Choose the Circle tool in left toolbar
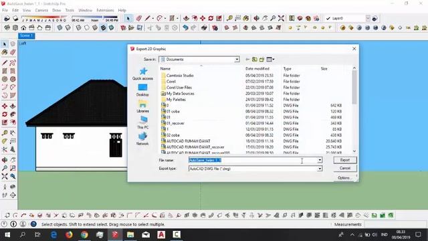Image resolution: width=428 pixels, height=241 pixels. (x=5, y=79)
